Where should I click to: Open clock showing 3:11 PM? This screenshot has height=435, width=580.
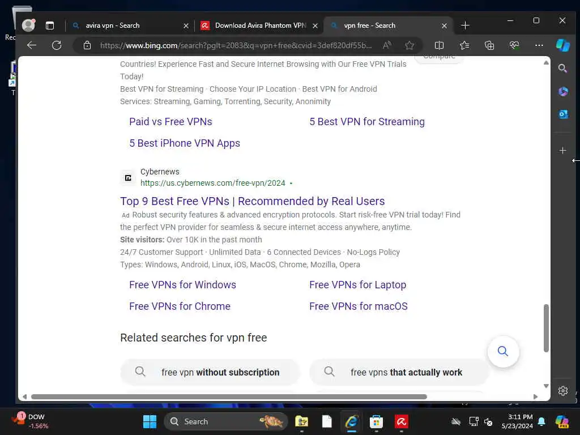coord(517,421)
